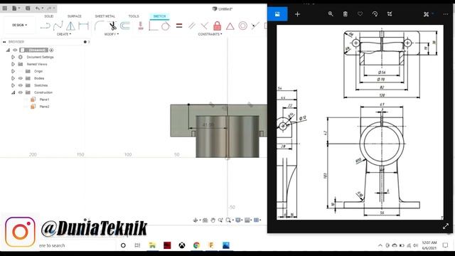Select the Fillet modify tool

coord(100,26)
